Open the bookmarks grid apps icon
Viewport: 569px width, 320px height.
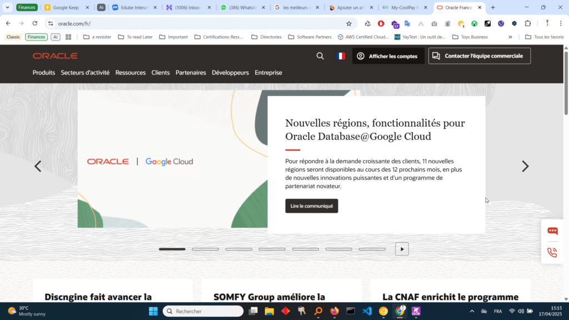68,37
